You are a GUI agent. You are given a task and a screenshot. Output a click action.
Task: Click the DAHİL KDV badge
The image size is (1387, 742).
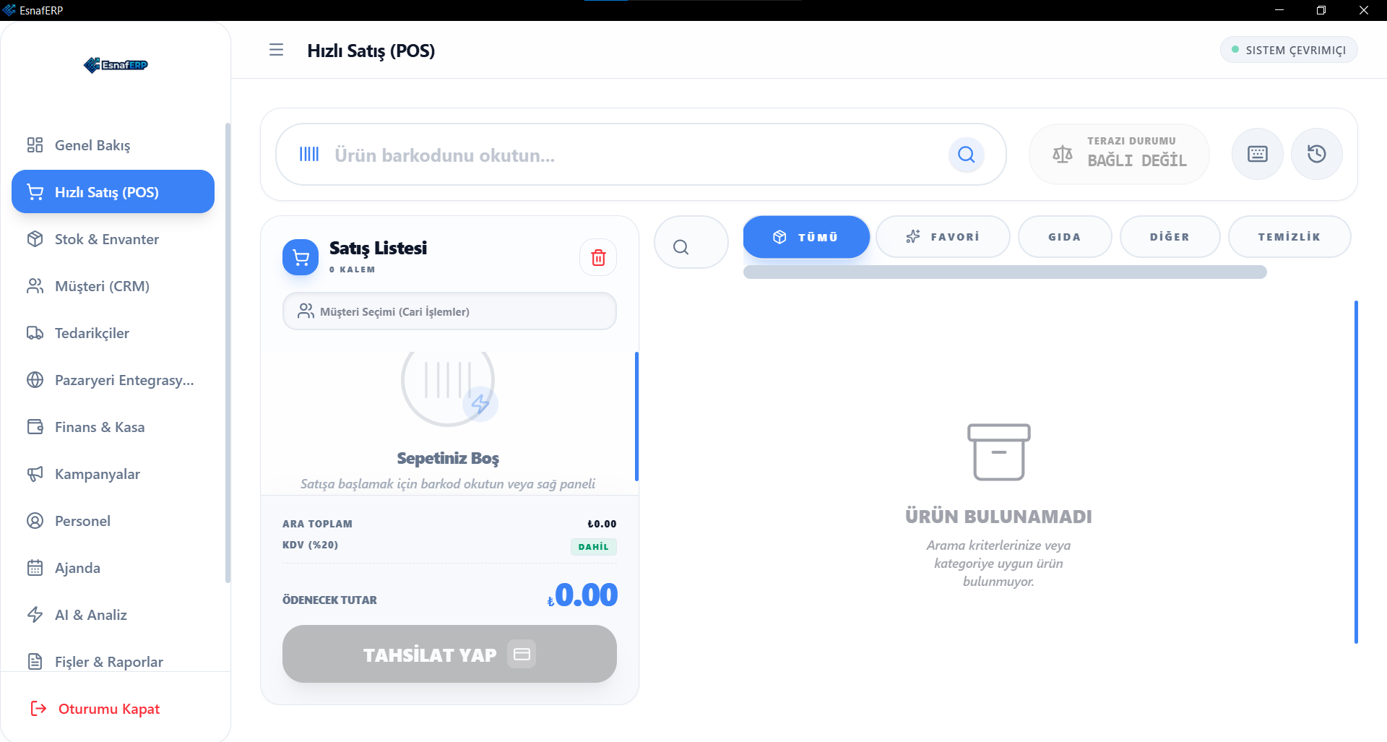pyautogui.click(x=593, y=547)
